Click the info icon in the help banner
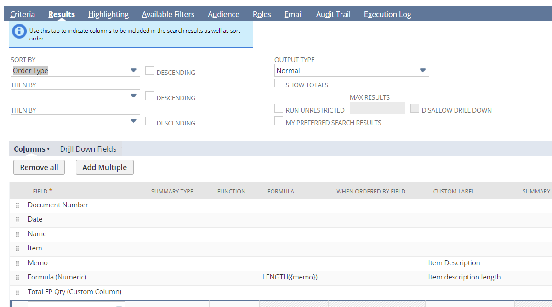 point(19,31)
